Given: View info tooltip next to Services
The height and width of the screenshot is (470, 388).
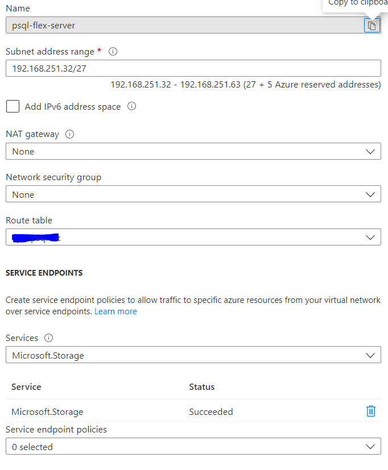Looking at the screenshot, I should tap(48, 338).
